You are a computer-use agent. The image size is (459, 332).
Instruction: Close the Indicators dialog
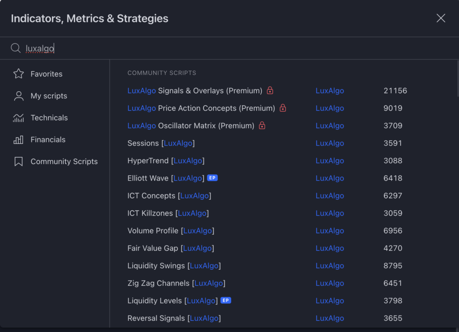point(441,18)
